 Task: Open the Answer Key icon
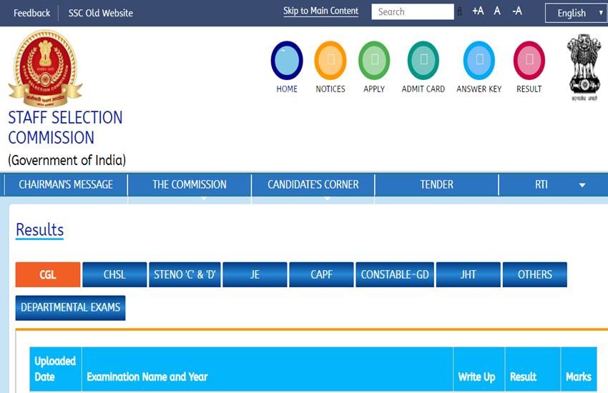point(479,61)
